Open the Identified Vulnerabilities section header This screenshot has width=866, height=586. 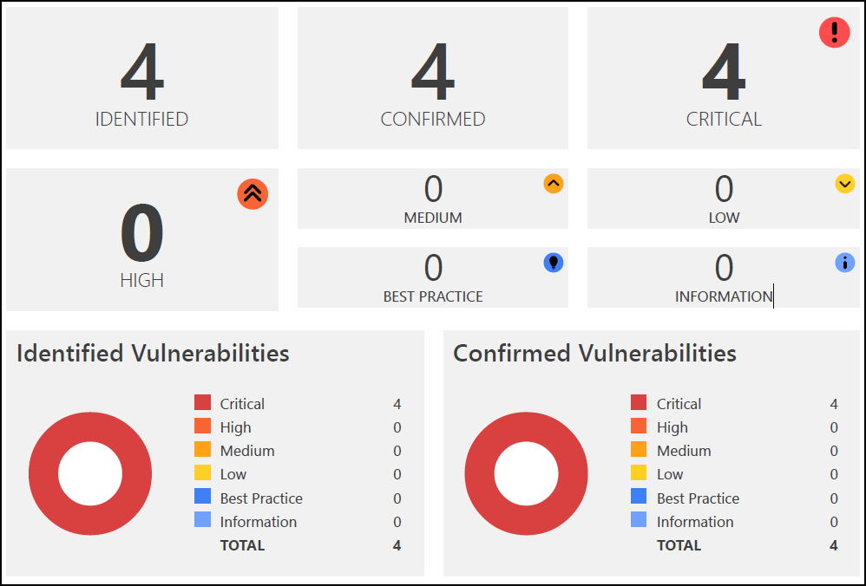pos(154,354)
